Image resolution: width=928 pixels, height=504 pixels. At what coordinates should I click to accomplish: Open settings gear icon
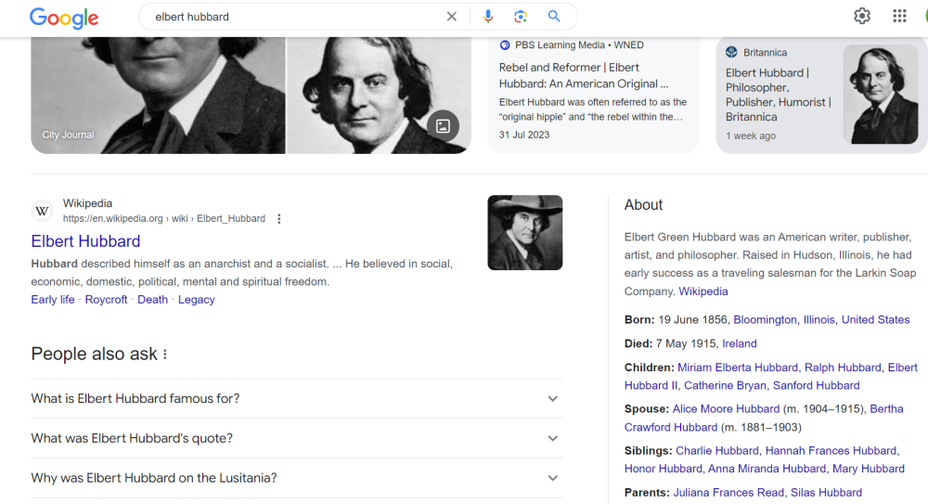point(862,16)
